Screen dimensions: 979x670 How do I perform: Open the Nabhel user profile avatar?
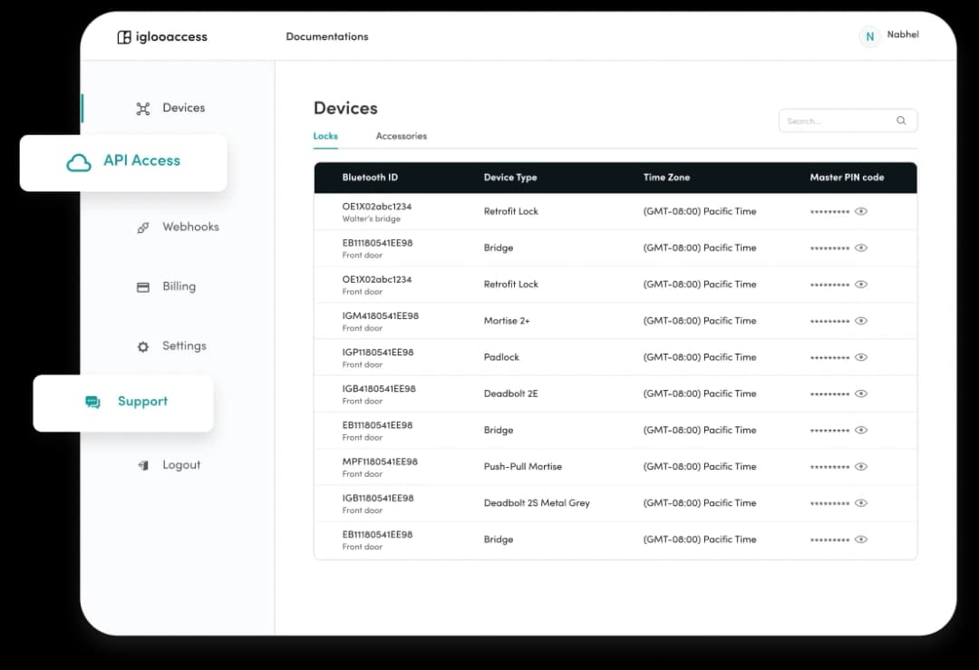(x=869, y=37)
